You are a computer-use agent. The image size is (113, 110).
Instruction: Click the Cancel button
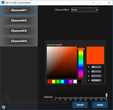[x=80, y=105]
